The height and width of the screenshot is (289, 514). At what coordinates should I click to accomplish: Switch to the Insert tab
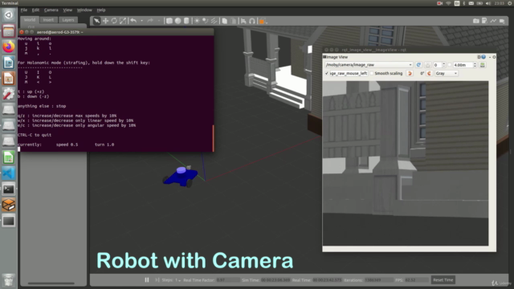(x=48, y=19)
